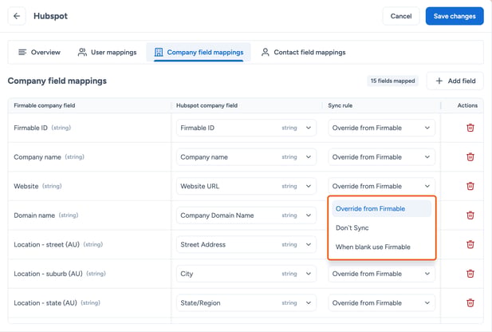The image size is (492, 332).
Task: Open the User mappings tab
Action: click(108, 52)
